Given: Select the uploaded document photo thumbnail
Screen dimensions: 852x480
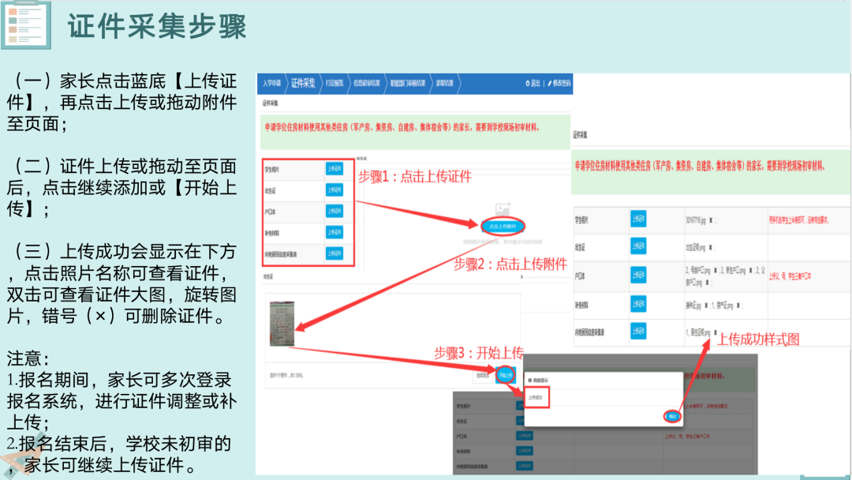Looking at the screenshot, I should coord(282,324).
